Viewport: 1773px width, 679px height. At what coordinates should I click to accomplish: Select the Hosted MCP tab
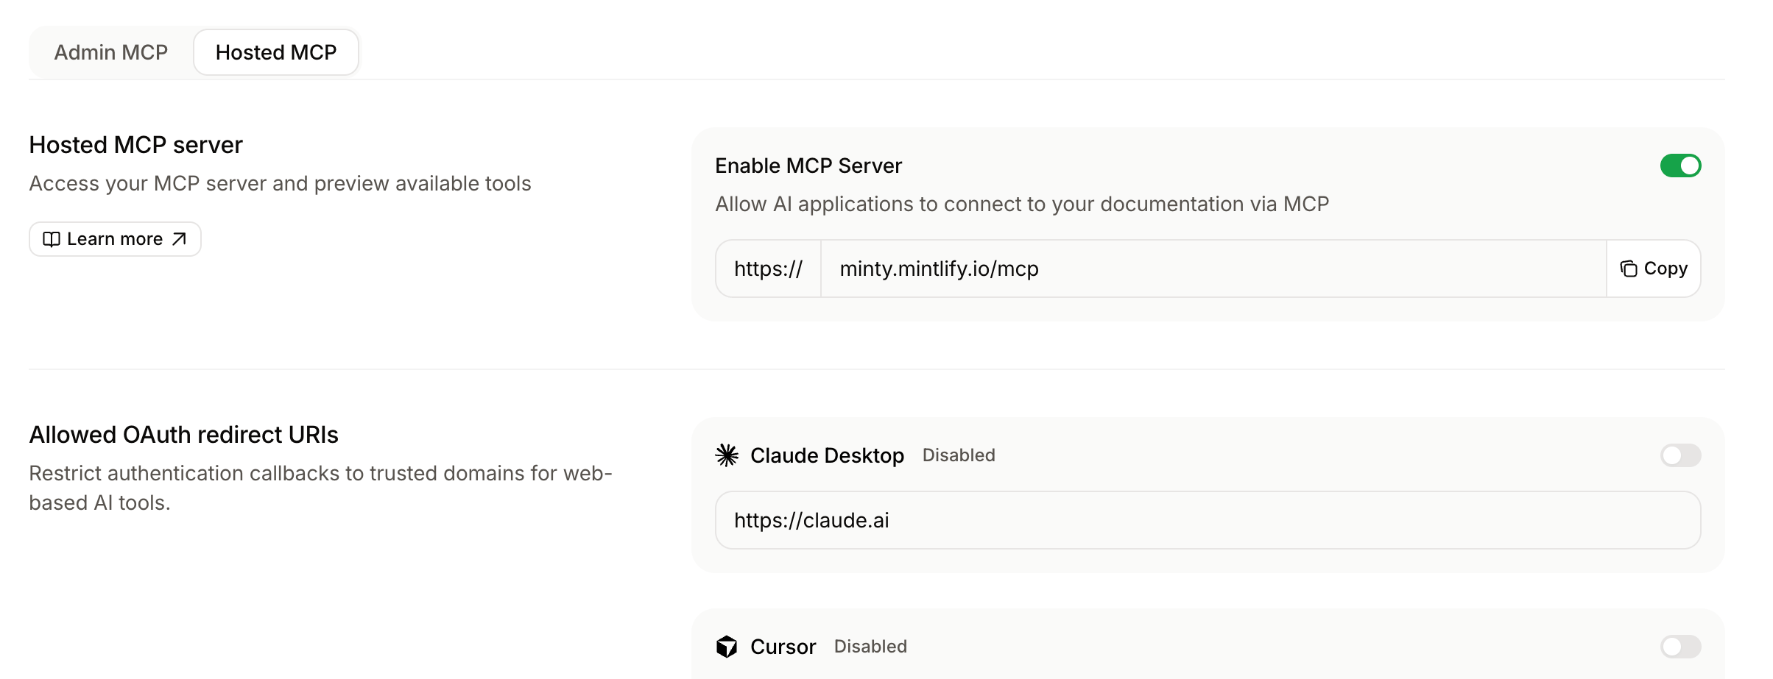[276, 52]
